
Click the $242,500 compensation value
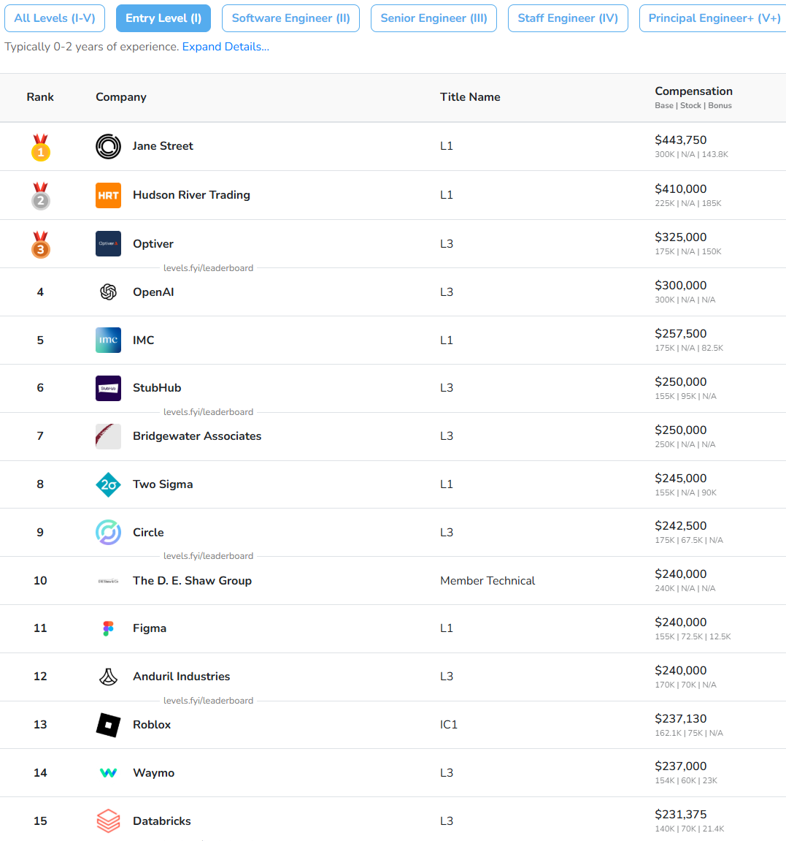click(x=681, y=526)
